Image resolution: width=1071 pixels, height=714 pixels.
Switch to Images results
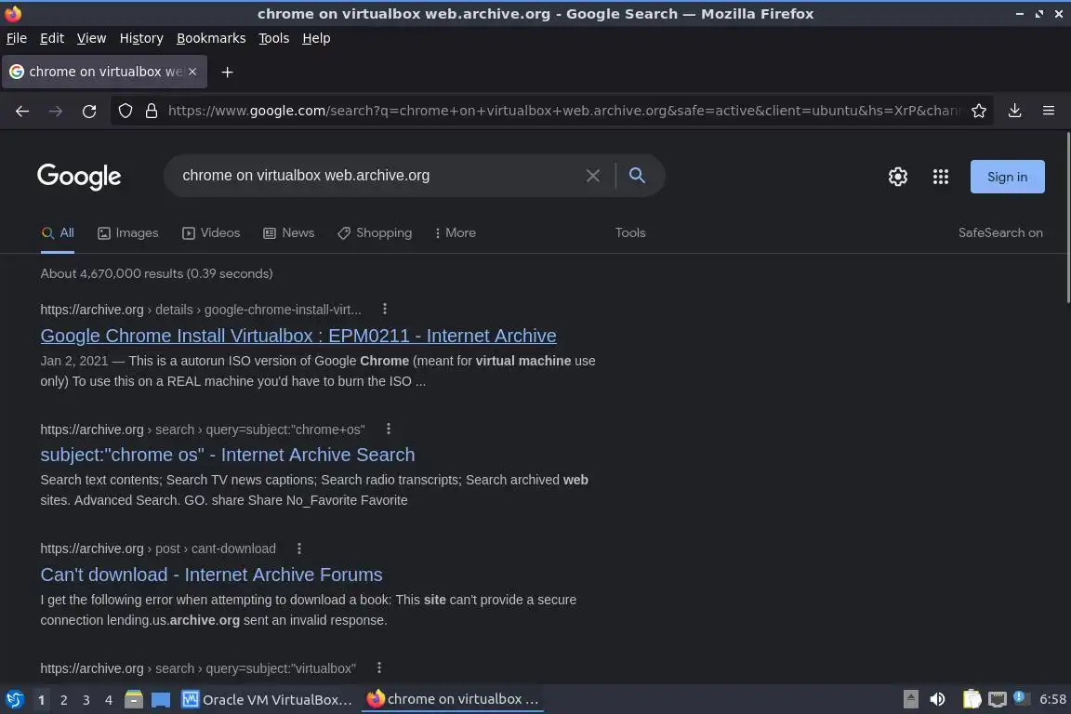click(x=127, y=233)
